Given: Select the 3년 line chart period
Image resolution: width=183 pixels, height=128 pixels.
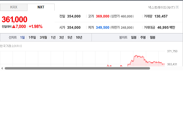Looking at the screenshot, I should point(61,37).
